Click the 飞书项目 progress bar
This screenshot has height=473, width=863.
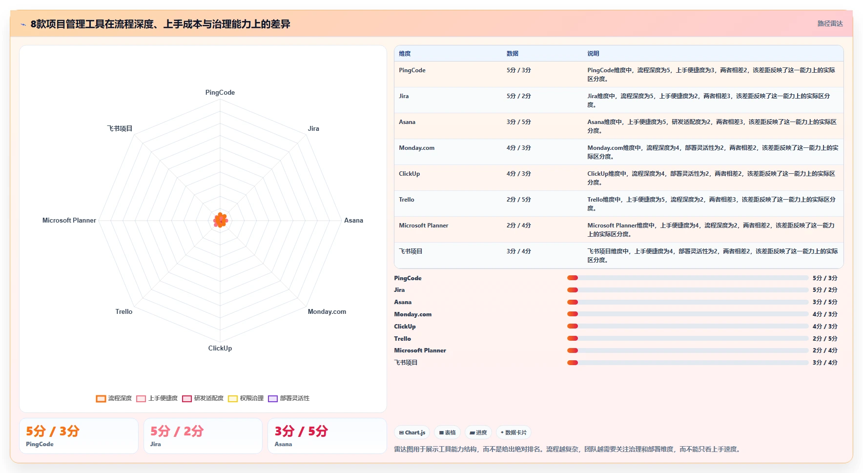[688, 363]
